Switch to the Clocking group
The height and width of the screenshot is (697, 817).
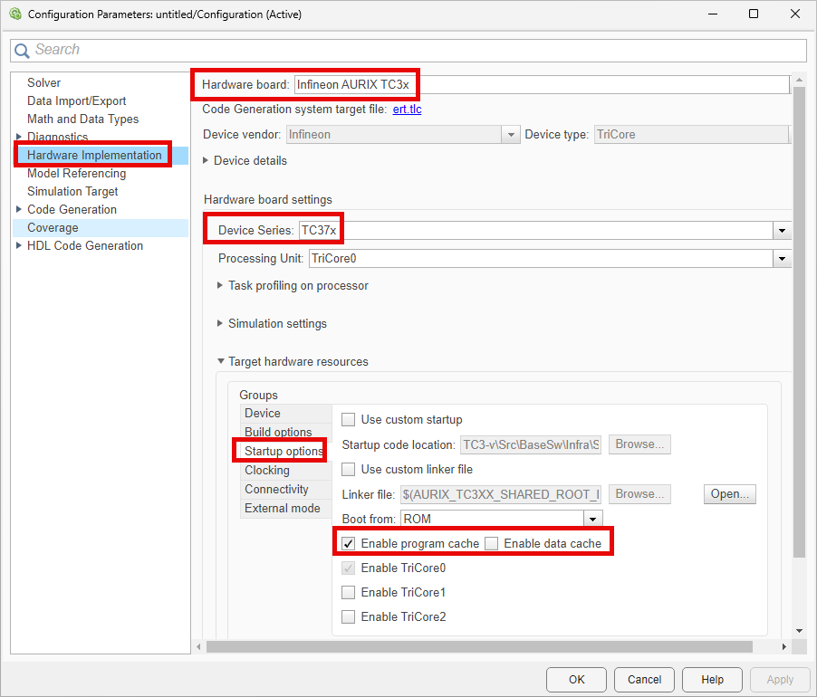pos(266,470)
